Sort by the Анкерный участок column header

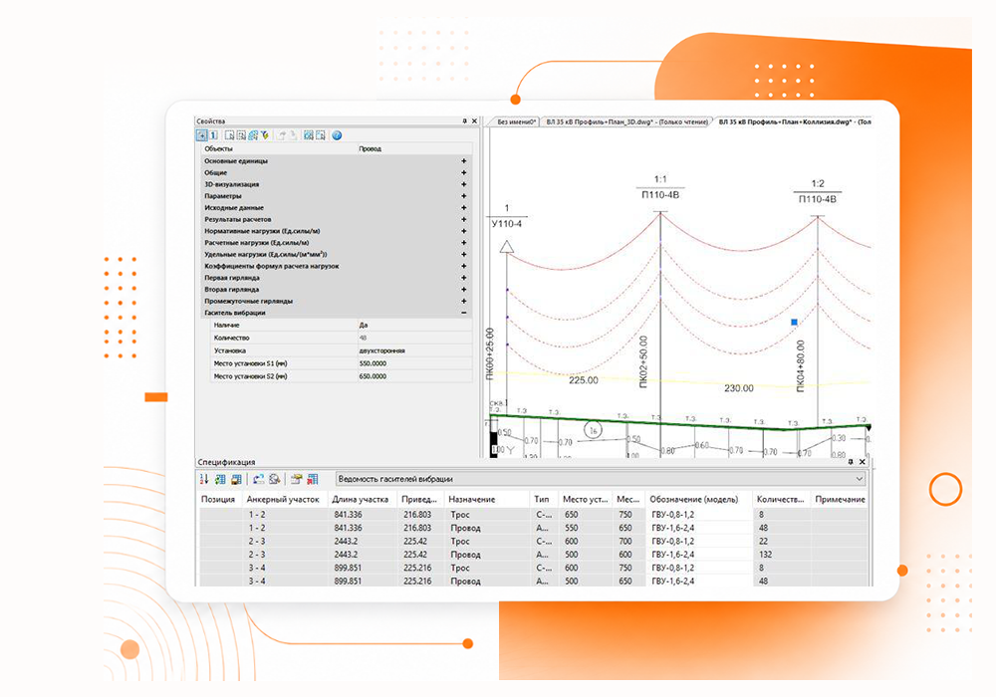coord(285,499)
